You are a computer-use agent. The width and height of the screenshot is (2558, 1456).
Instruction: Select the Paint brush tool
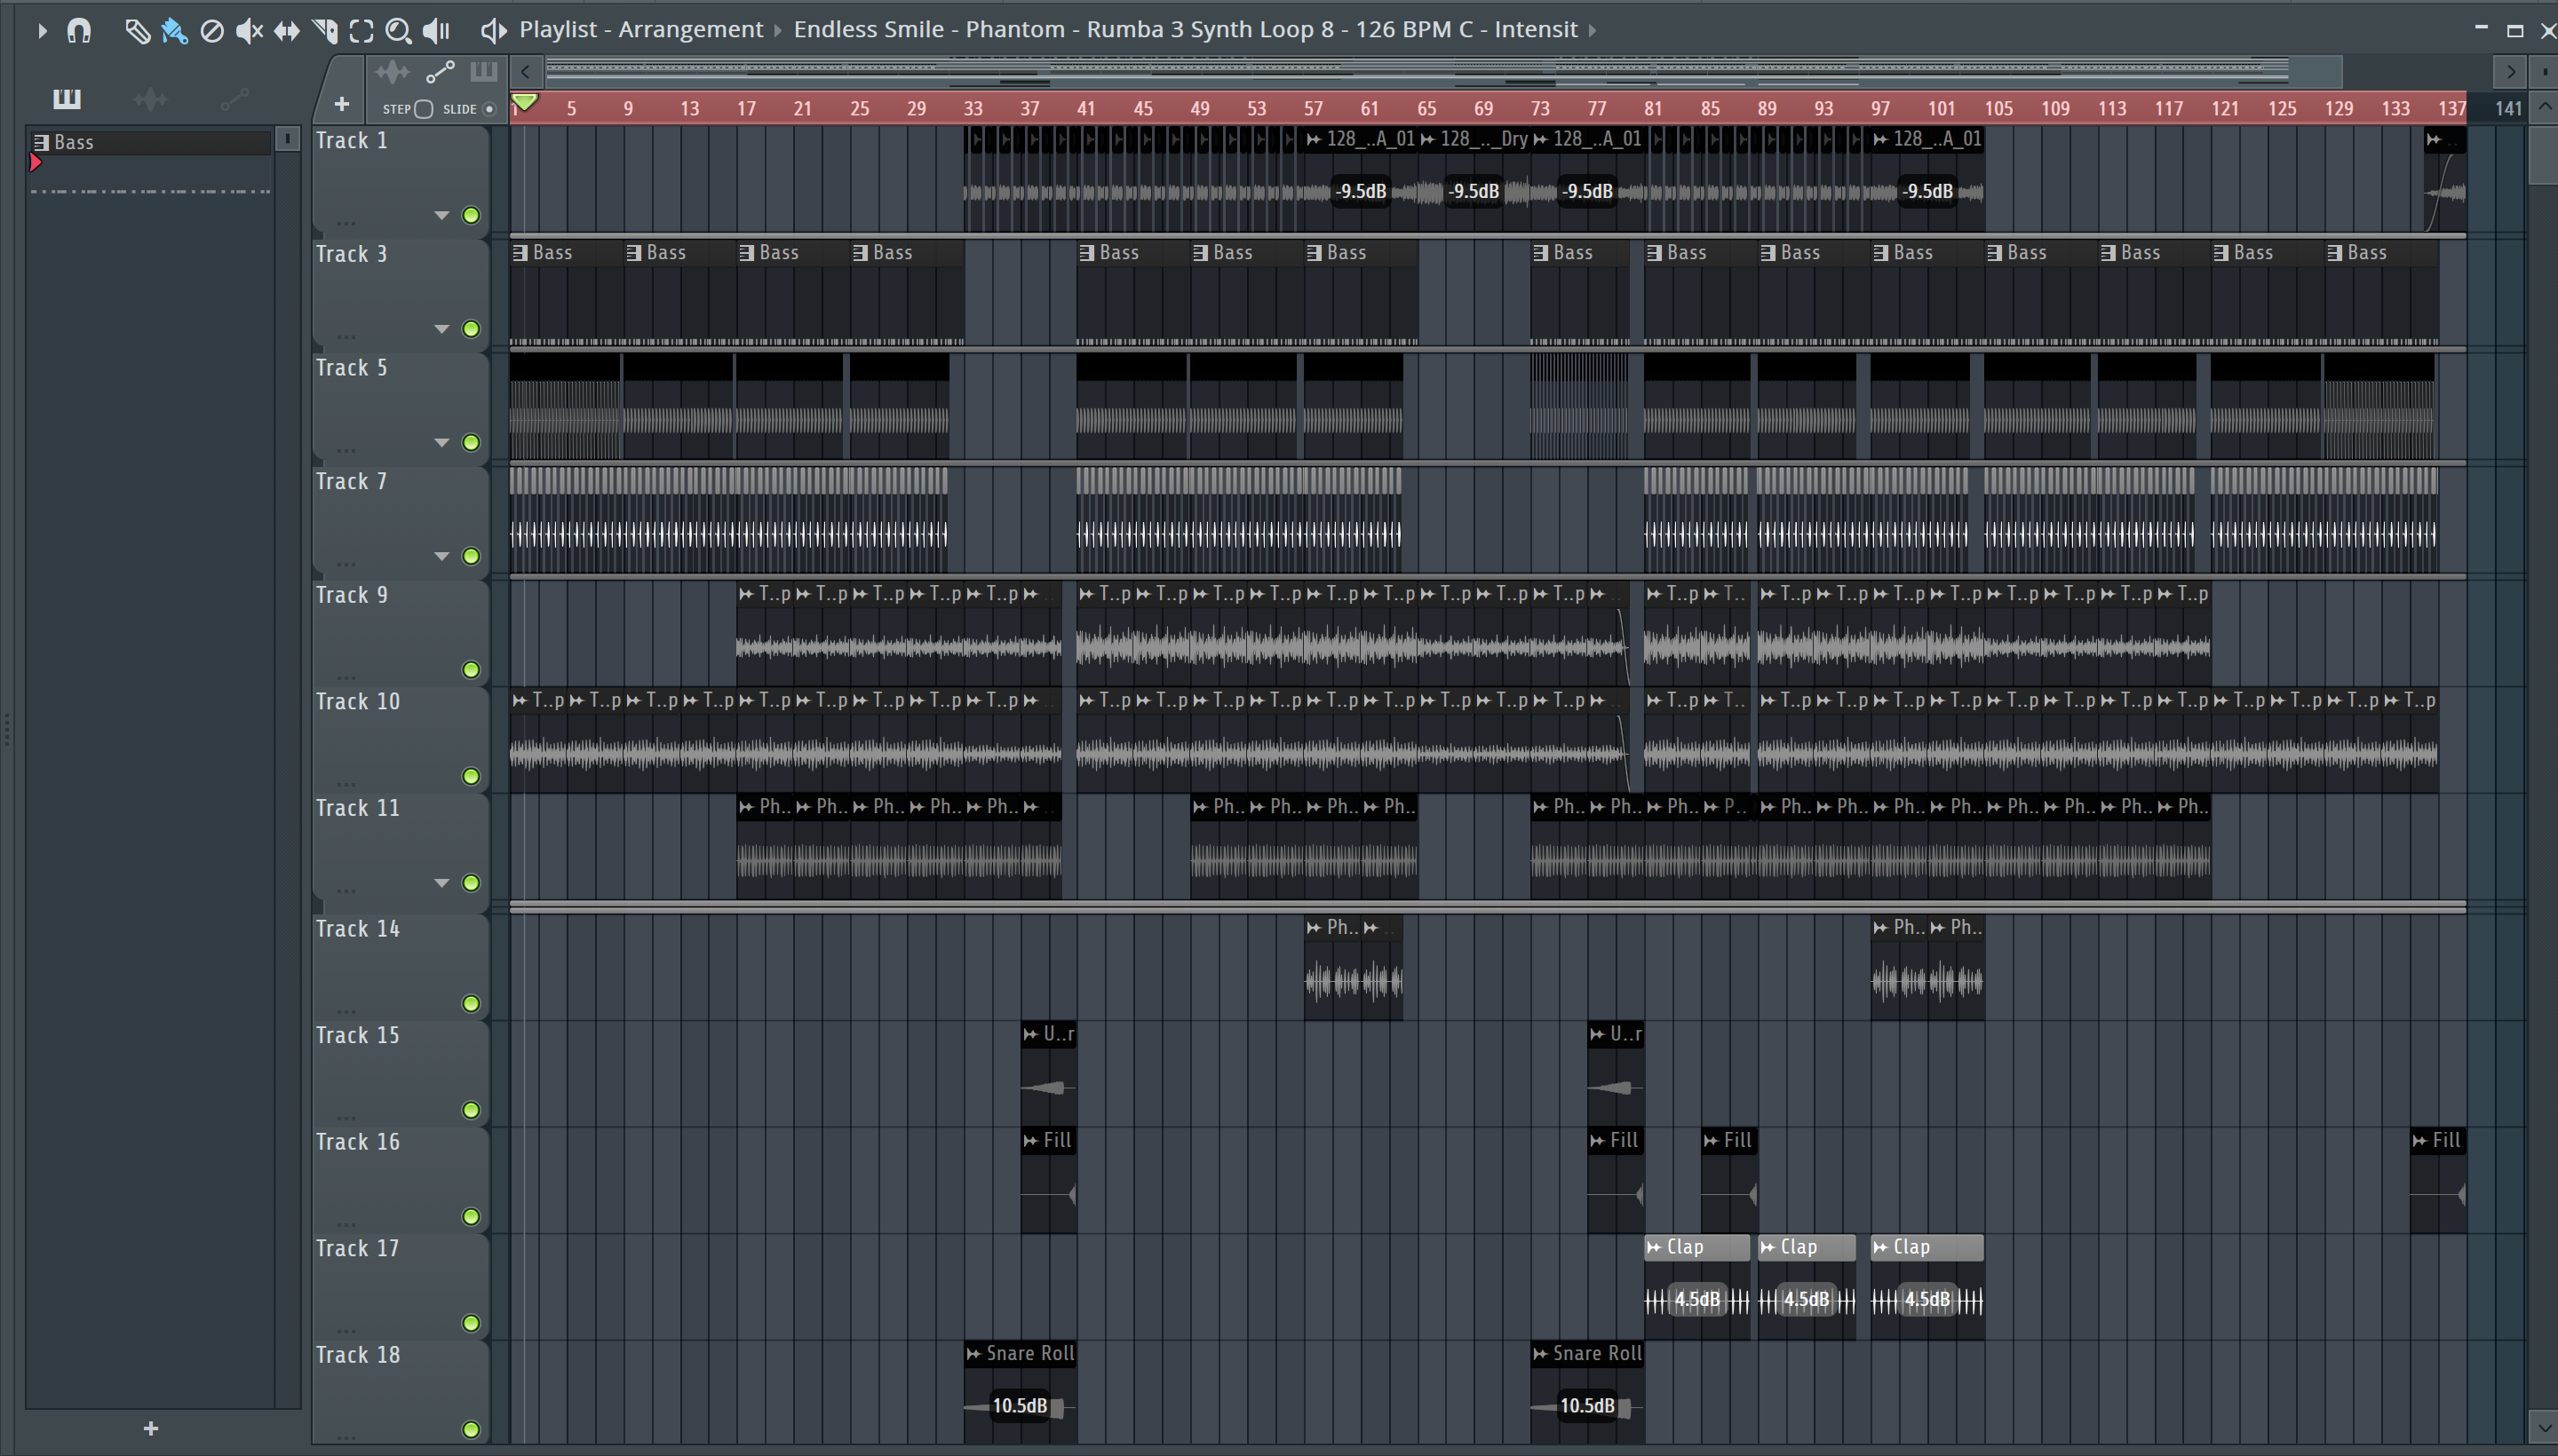pos(174,31)
